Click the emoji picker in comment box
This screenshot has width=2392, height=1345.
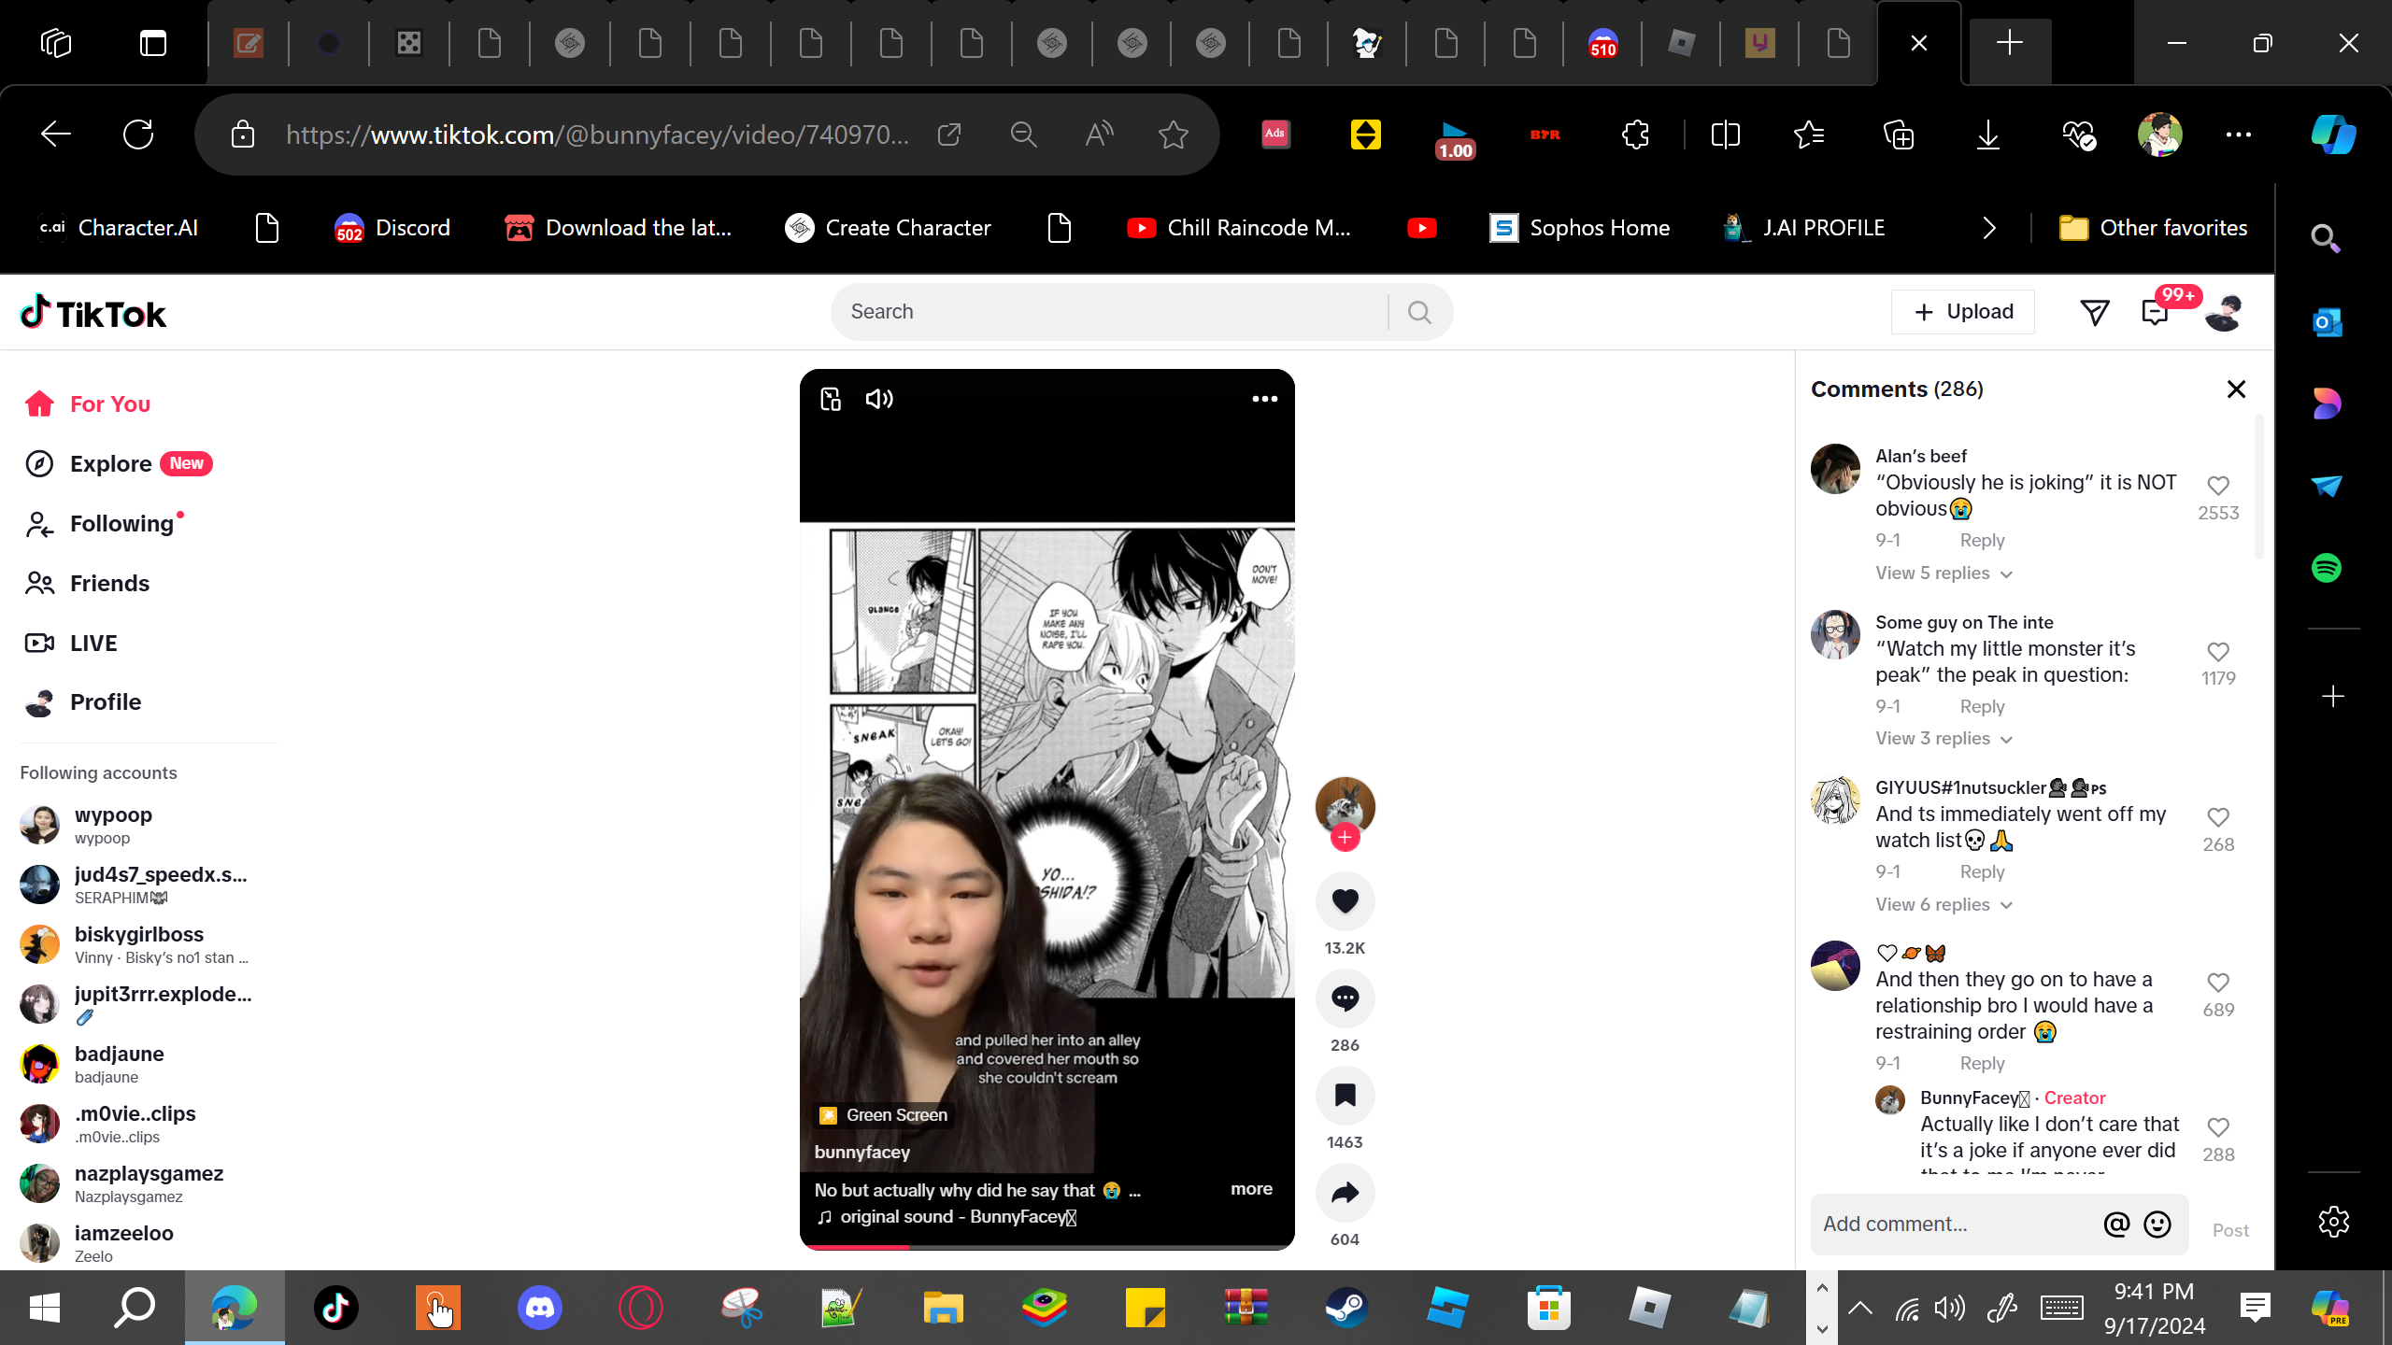pos(2157,1225)
